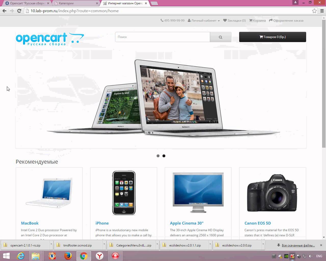Open downloaded ecslideshow.v2.0.0.zip
Viewport: 326px width, 261px height.
237,245
